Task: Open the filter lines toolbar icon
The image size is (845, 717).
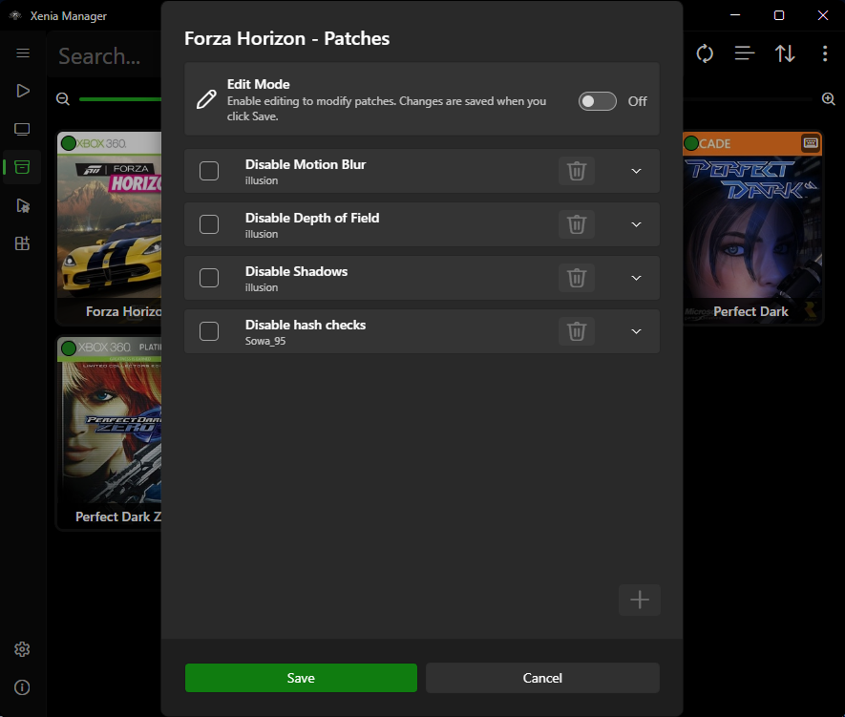Action: coord(744,53)
